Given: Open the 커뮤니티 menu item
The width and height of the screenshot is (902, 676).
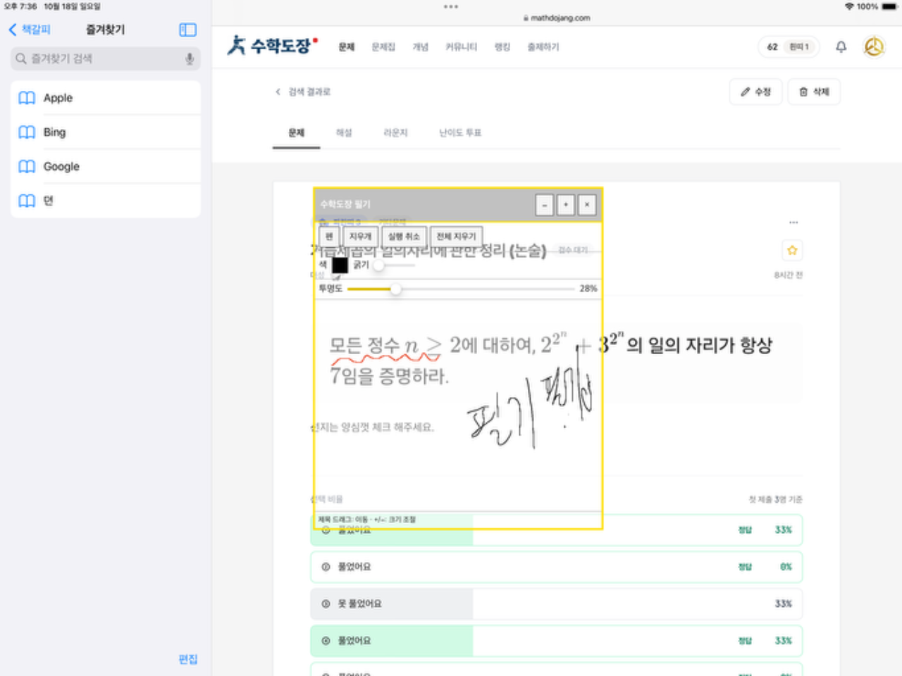Looking at the screenshot, I should tap(461, 47).
